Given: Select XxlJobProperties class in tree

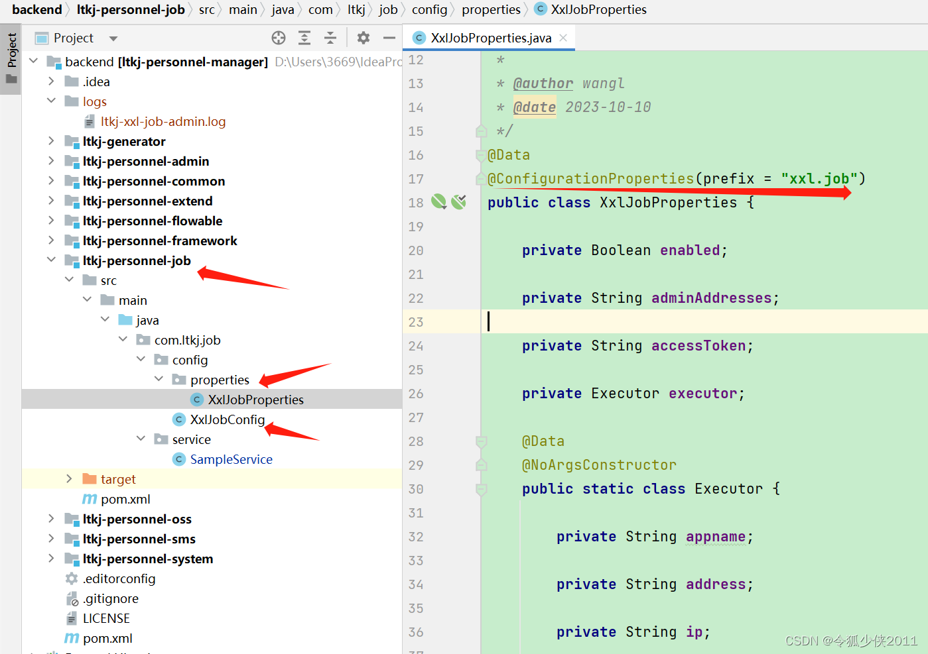Looking at the screenshot, I should coord(255,400).
